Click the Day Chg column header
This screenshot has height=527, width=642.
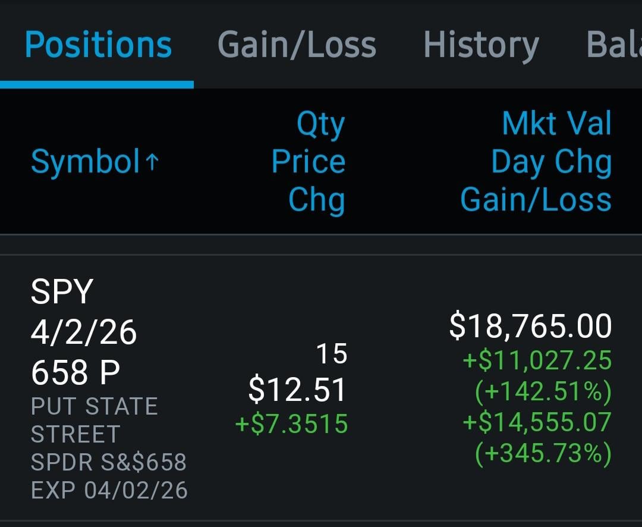coord(551,162)
